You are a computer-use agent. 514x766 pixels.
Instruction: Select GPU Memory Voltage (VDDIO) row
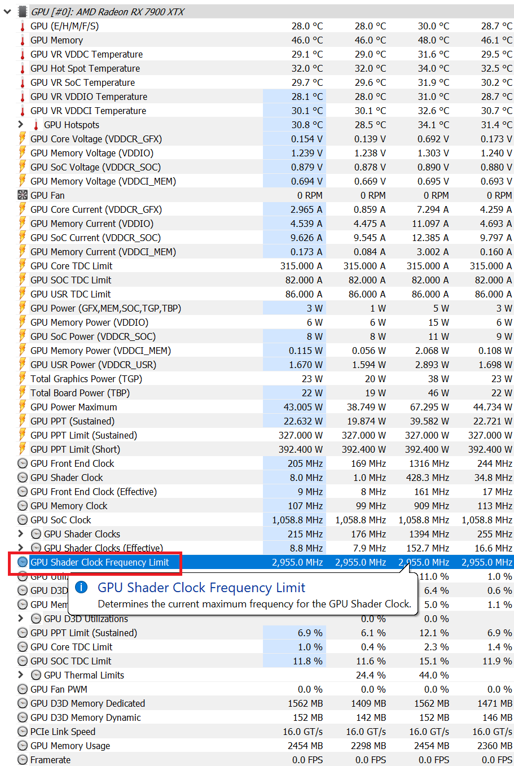(265, 153)
